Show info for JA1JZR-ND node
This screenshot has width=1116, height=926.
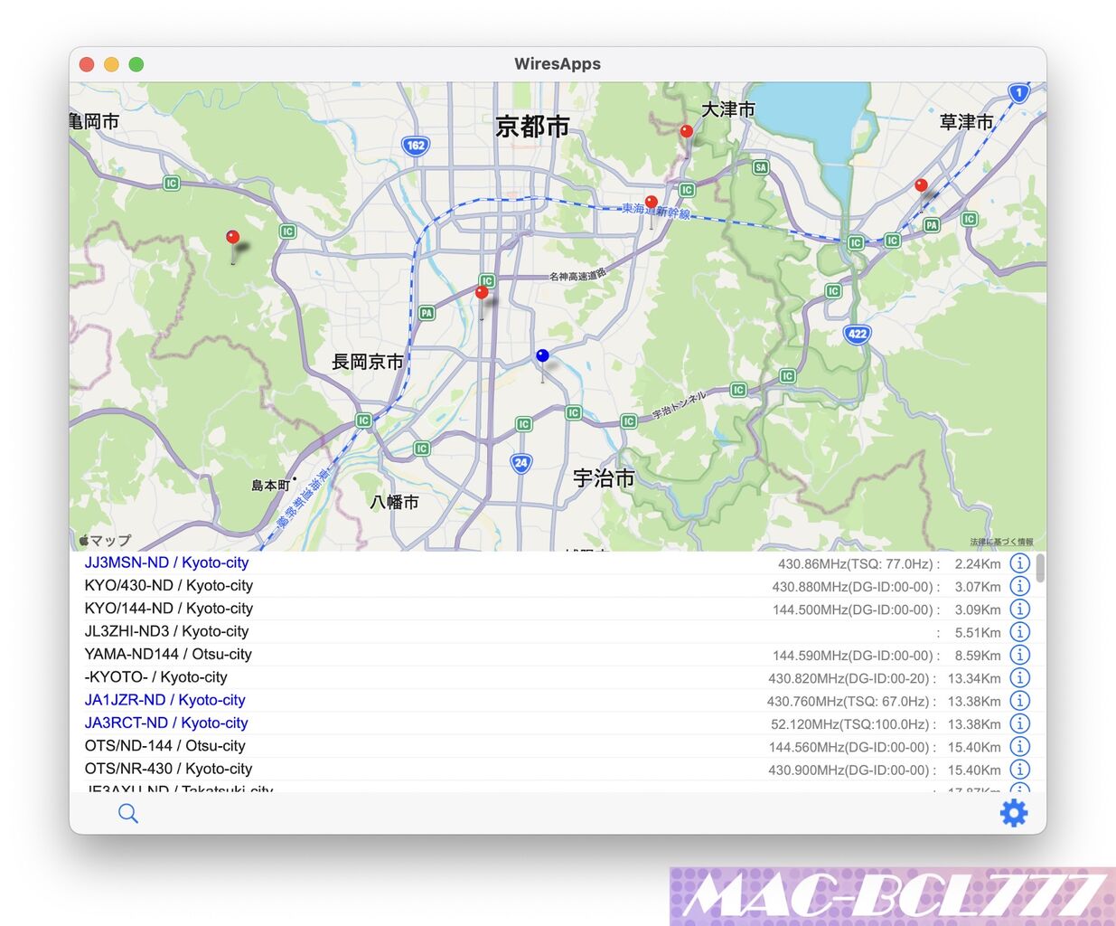coord(1019,701)
